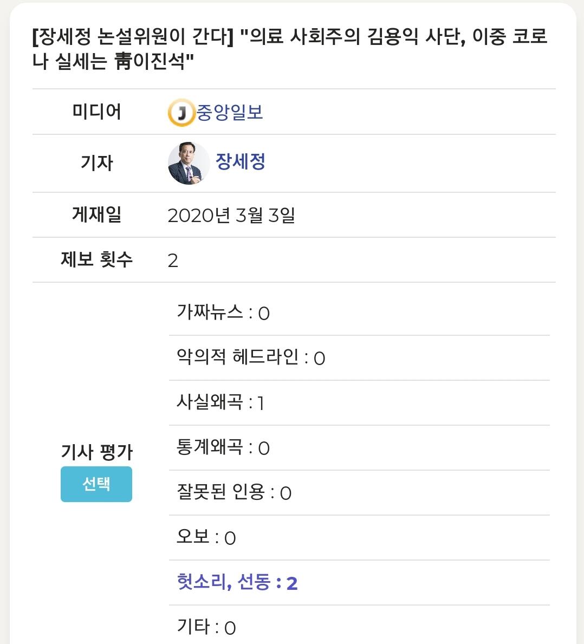This screenshot has height=644, width=584.
Task: Select the 사실왜곡 rating row
Action: (x=359, y=402)
